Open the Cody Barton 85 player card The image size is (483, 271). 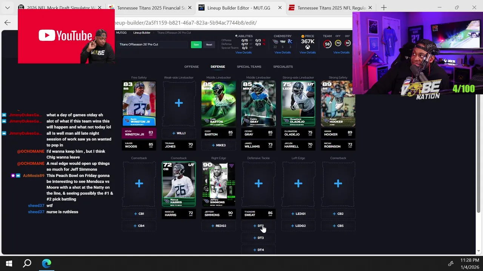pos(218,104)
